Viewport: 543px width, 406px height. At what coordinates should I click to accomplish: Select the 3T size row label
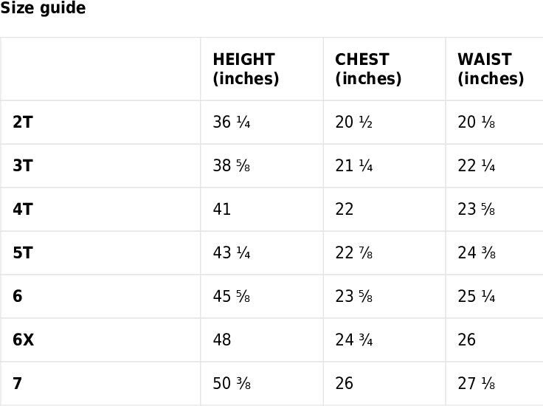pyautogui.click(x=23, y=166)
